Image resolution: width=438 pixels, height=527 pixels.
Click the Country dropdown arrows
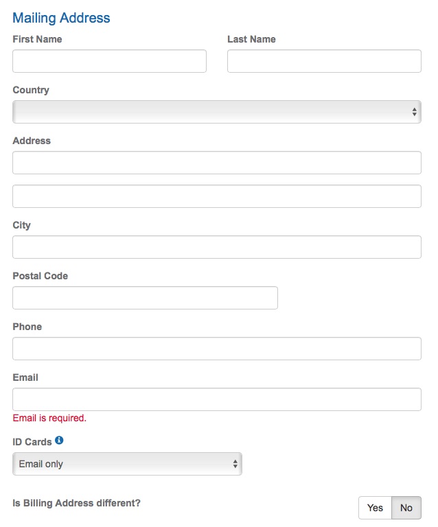pyautogui.click(x=414, y=112)
